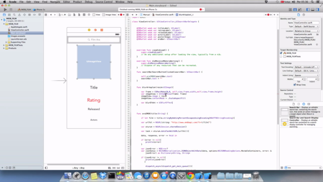Add assistant editor with plus icon
Image resolution: width=323 pixels, height=182 pixels.
274,15
